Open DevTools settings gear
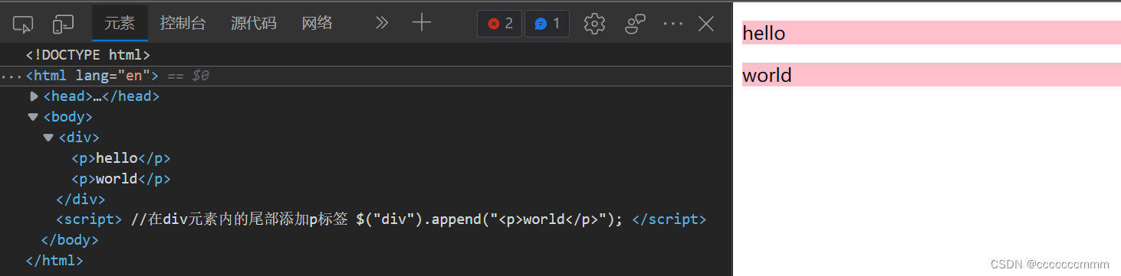This screenshot has height=276, width=1121. click(594, 24)
